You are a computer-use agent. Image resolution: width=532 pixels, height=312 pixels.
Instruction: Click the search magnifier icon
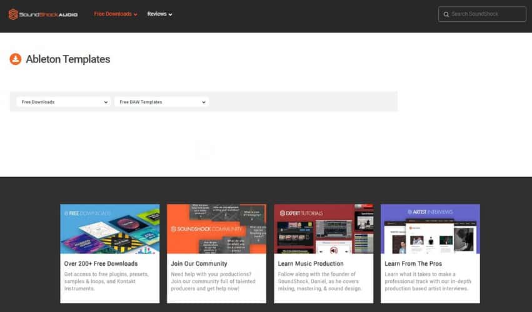point(446,14)
